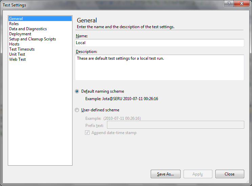Select Hosts in the list
Screen dimensions: 252x186
pyautogui.click(x=14, y=44)
